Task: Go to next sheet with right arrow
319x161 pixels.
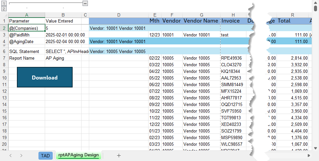Action: (x=21, y=155)
